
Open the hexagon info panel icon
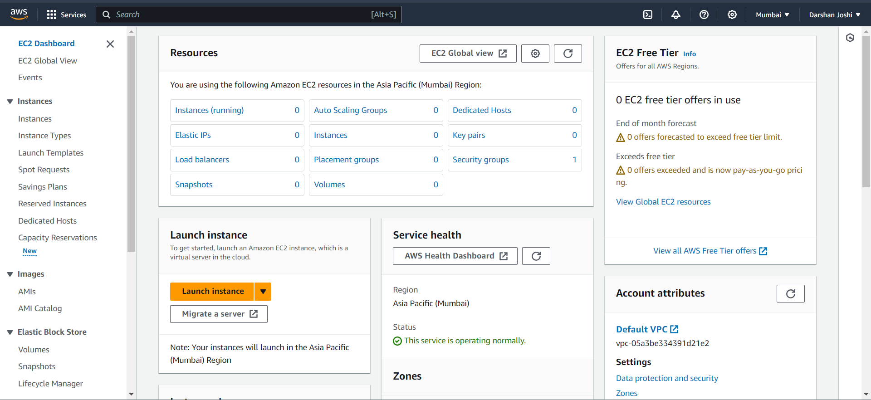[x=850, y=38]
